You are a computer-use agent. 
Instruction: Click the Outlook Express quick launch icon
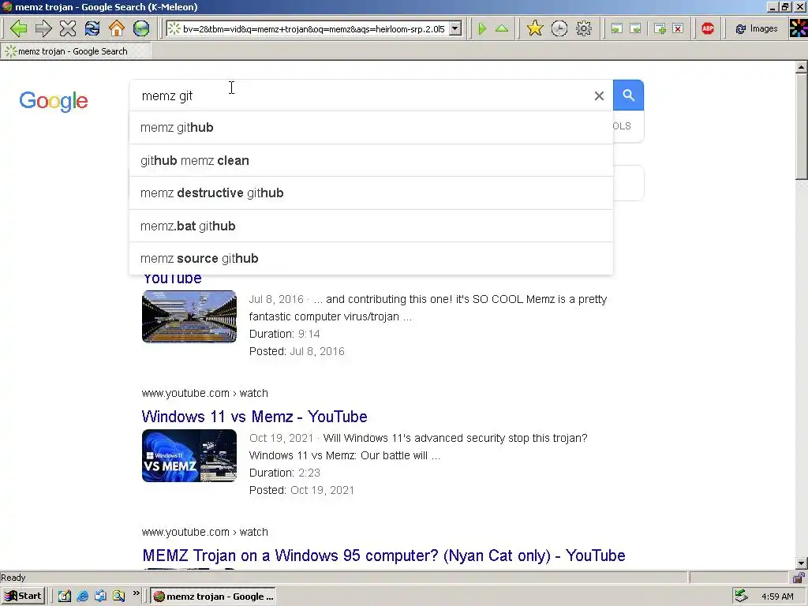click(100, 597)
